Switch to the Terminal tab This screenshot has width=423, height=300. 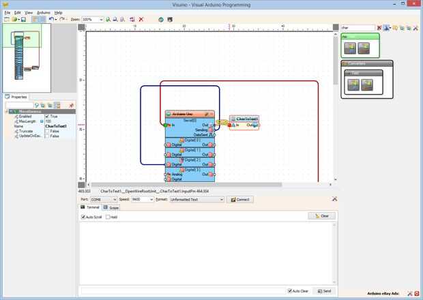pos(90,207)
